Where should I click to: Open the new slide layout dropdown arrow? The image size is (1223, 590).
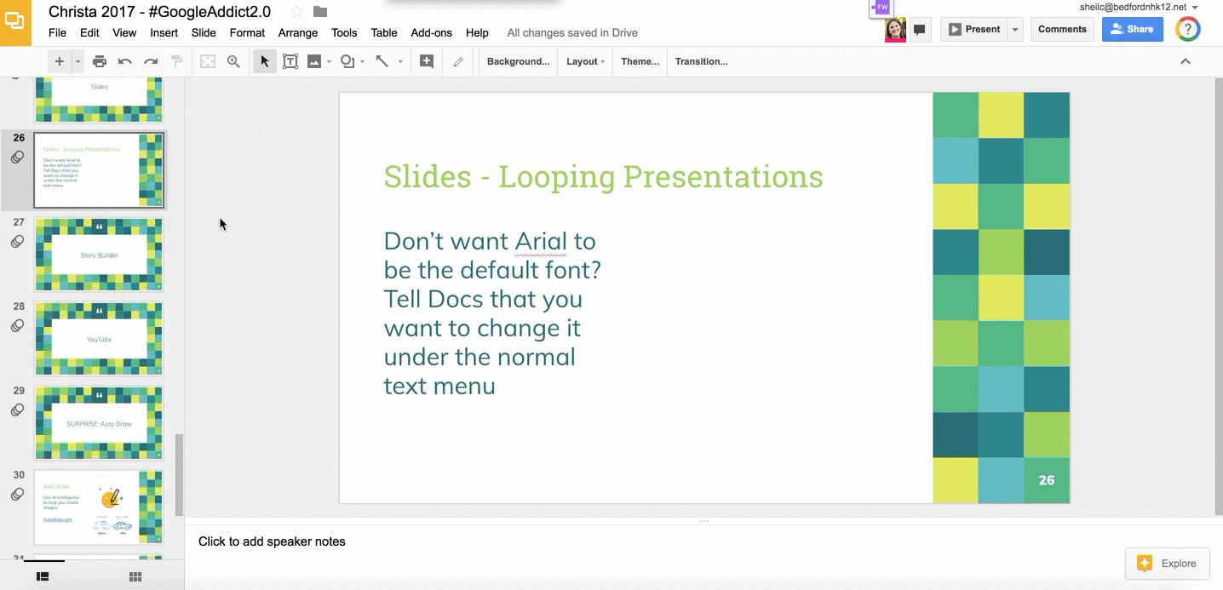[78, 61]
